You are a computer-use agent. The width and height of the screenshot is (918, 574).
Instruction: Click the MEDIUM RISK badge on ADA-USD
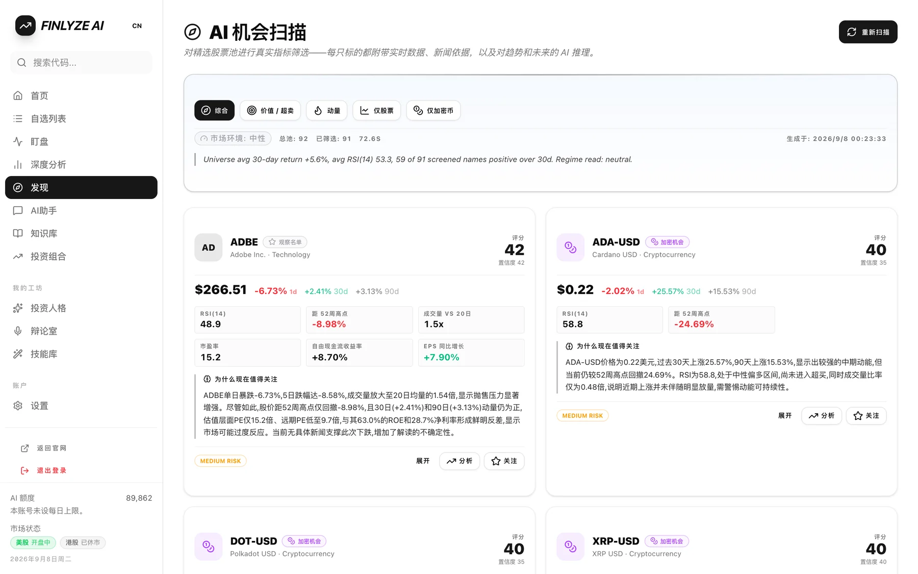(x=582, y=416)
